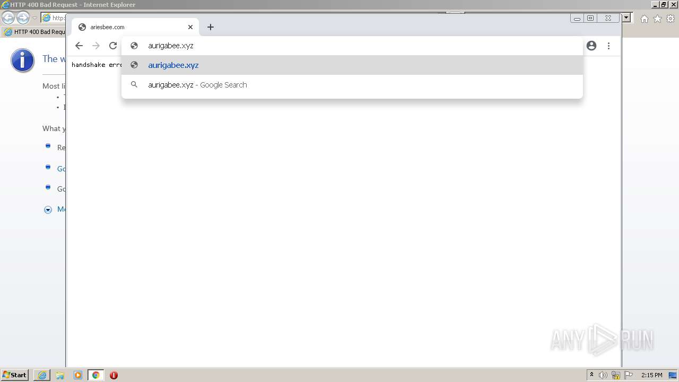
Task: Click globe icon beside aurigabee.xyz suggestion
Action: click(x=134, y=65)
